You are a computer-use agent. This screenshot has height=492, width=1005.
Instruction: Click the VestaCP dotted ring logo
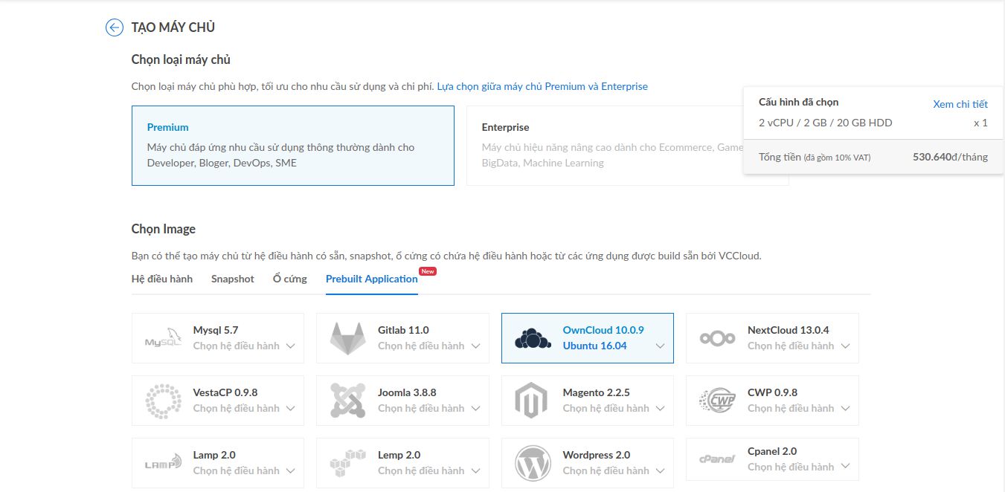point(163,401)
